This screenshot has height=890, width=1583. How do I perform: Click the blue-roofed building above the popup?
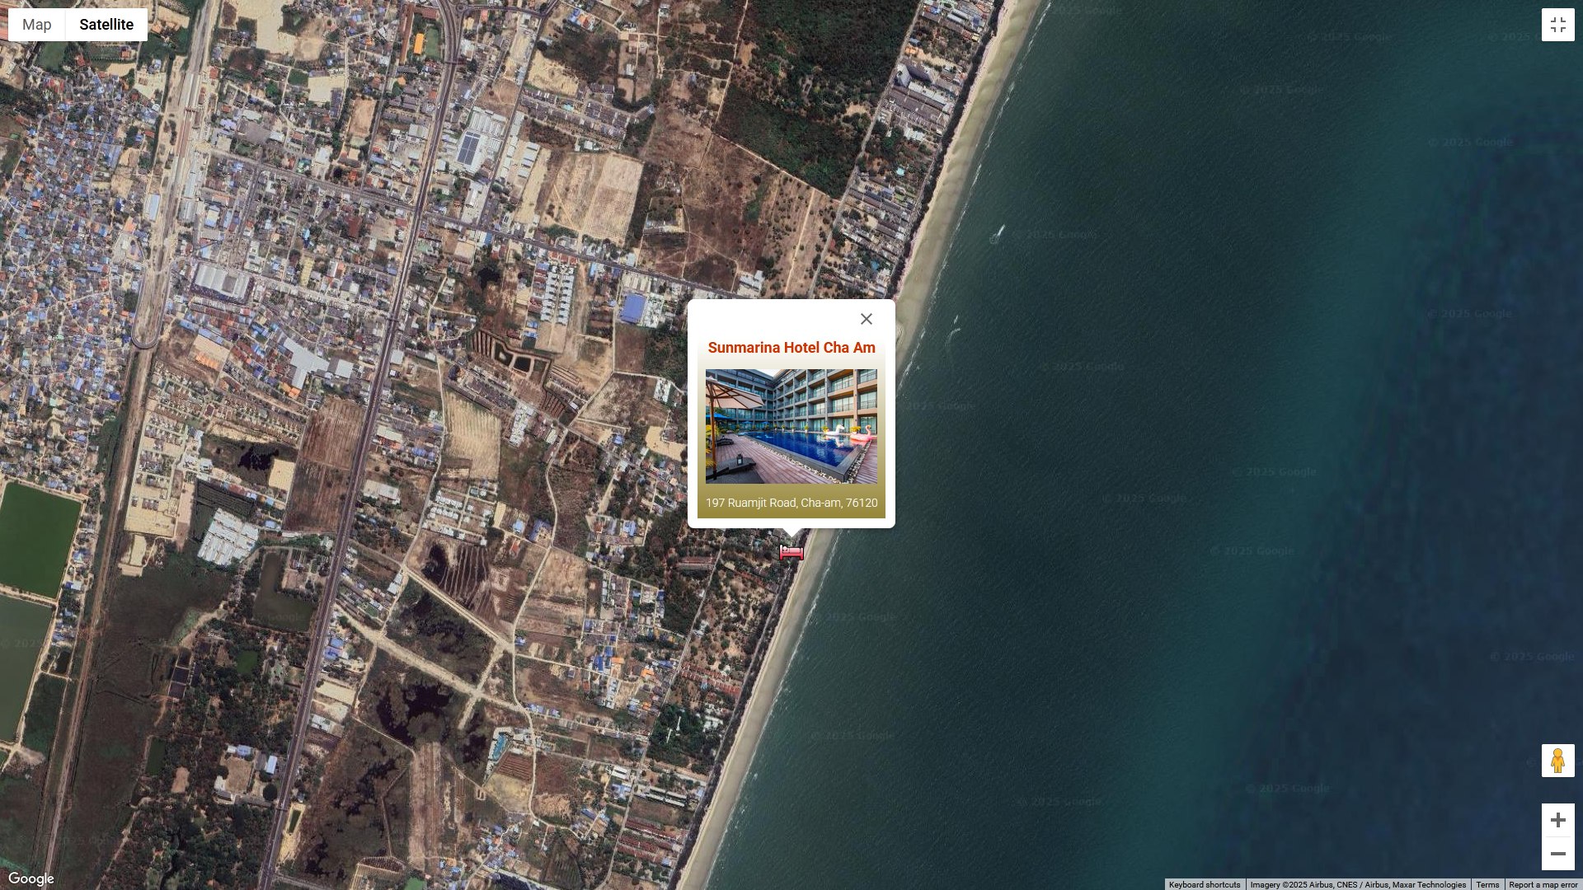click(632, 308)
